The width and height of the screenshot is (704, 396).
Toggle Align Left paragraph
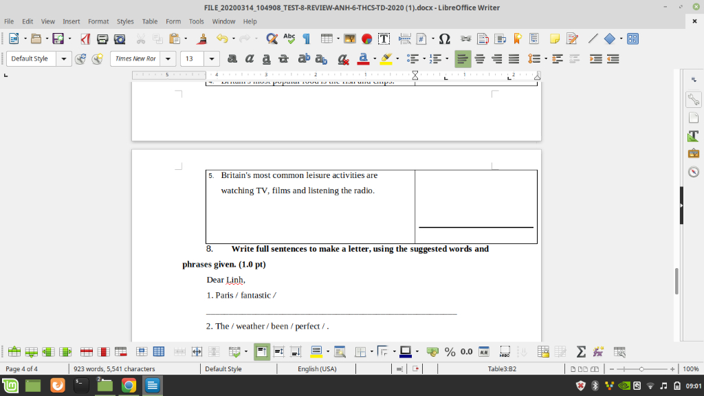click(x=463, y=59)
